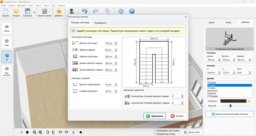Adjust Количество ступеней нижнего марша spinner
This screenshot has width=256, height=136.
click(182, 96)
